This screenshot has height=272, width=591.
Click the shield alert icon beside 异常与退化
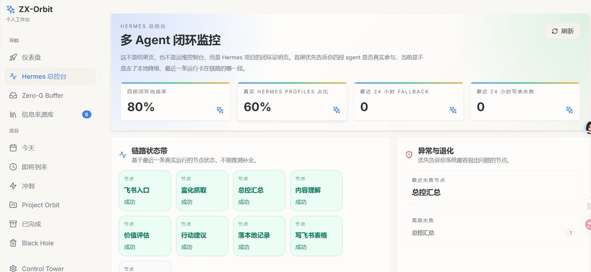tap(409, 155)
